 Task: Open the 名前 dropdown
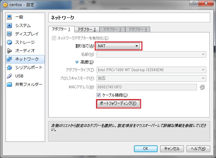click(x=151, y=54)
